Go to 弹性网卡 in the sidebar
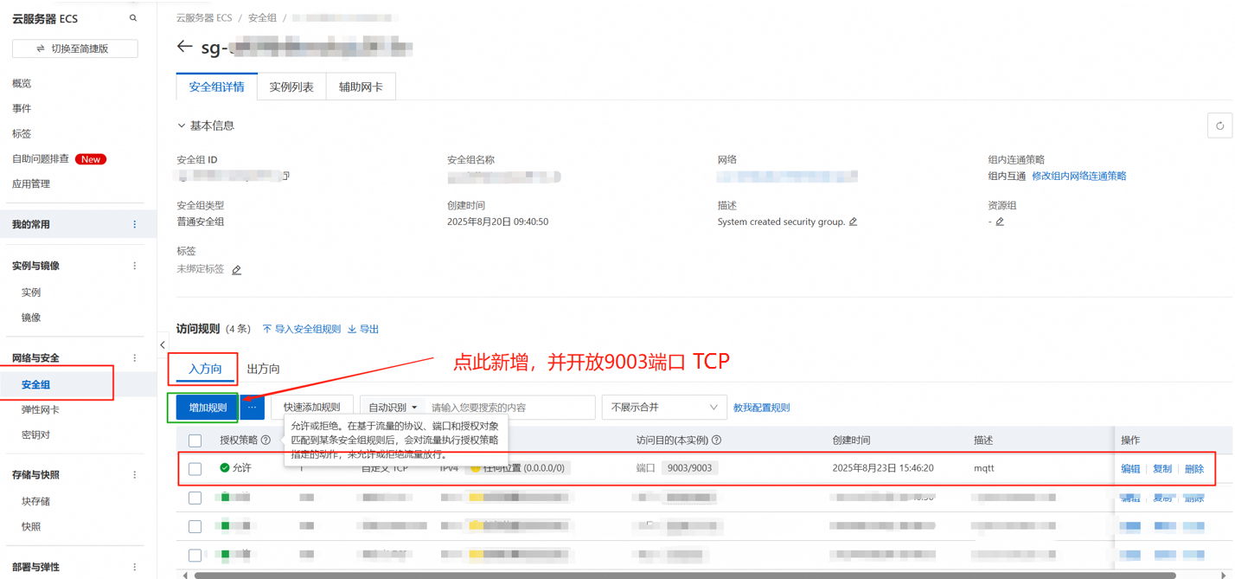Screen dimensions: 1235x579 pos(41,409)
